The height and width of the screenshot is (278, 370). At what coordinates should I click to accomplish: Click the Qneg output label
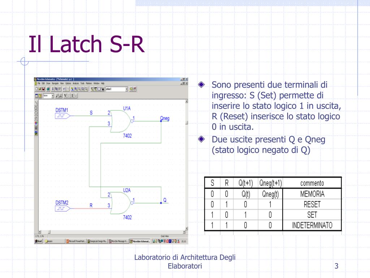click(x=165, y=118)
